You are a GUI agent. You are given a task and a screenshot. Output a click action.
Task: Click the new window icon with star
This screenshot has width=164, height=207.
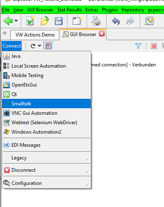(x=77, y=21)
